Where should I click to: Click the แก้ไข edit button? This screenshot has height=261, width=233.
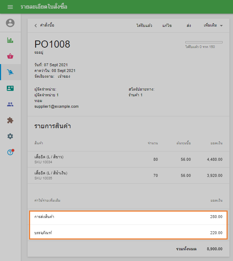[167, 26]
